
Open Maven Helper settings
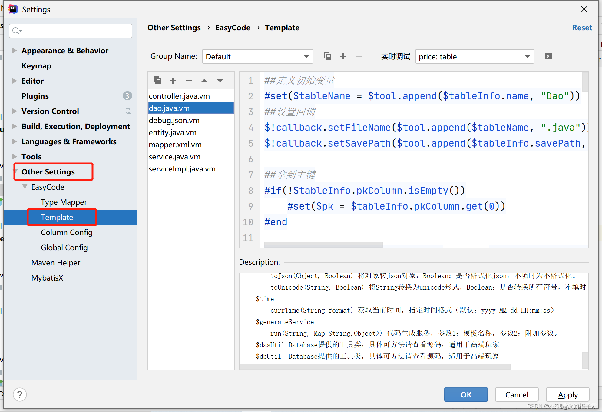(56, 263)
